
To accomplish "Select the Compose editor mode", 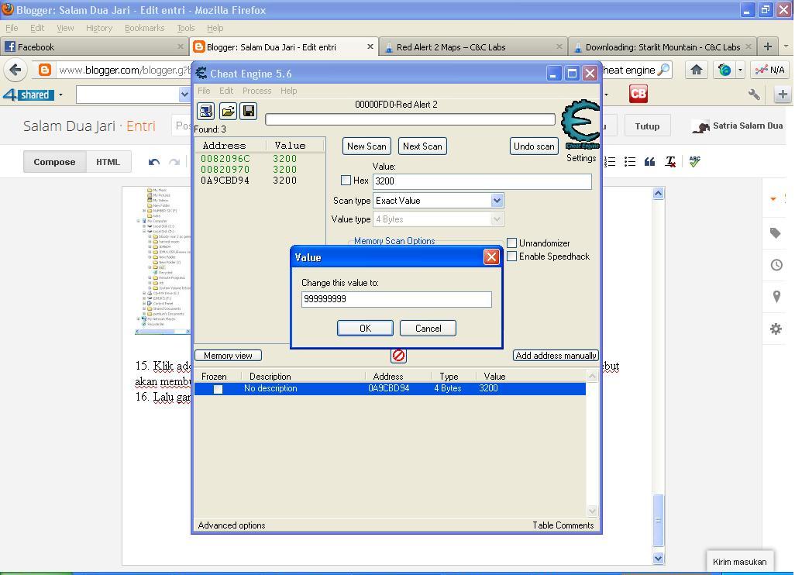I will click(54, 162).
